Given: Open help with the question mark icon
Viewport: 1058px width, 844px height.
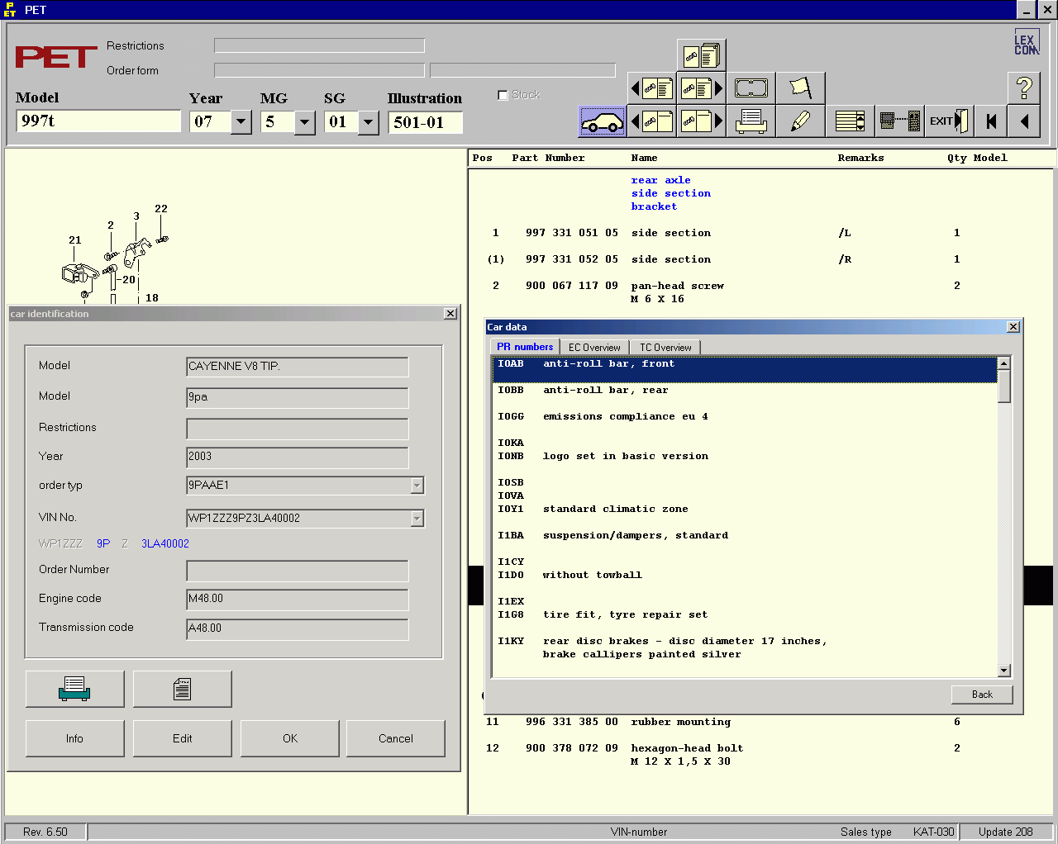Looking at the screenshot, I should 1024,88.
